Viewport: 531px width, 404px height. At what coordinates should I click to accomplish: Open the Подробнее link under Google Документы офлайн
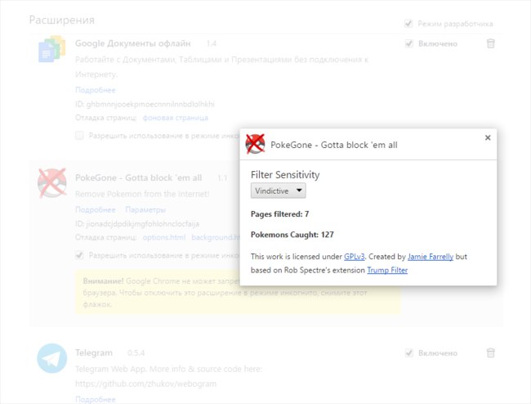[95, 90]
